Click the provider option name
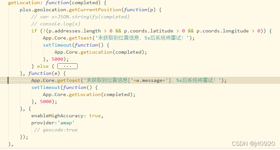Viewport: 280px width, 150px height. pyautogui.click(x=43, y=123)
